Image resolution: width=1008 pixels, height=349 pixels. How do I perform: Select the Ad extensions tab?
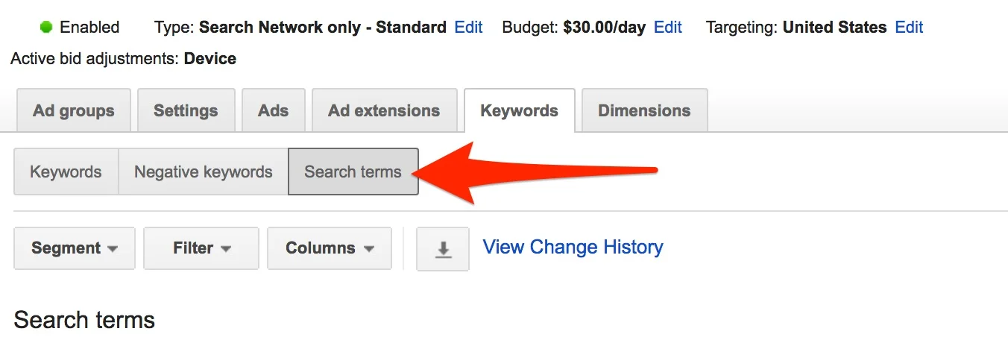click(384, 111)
